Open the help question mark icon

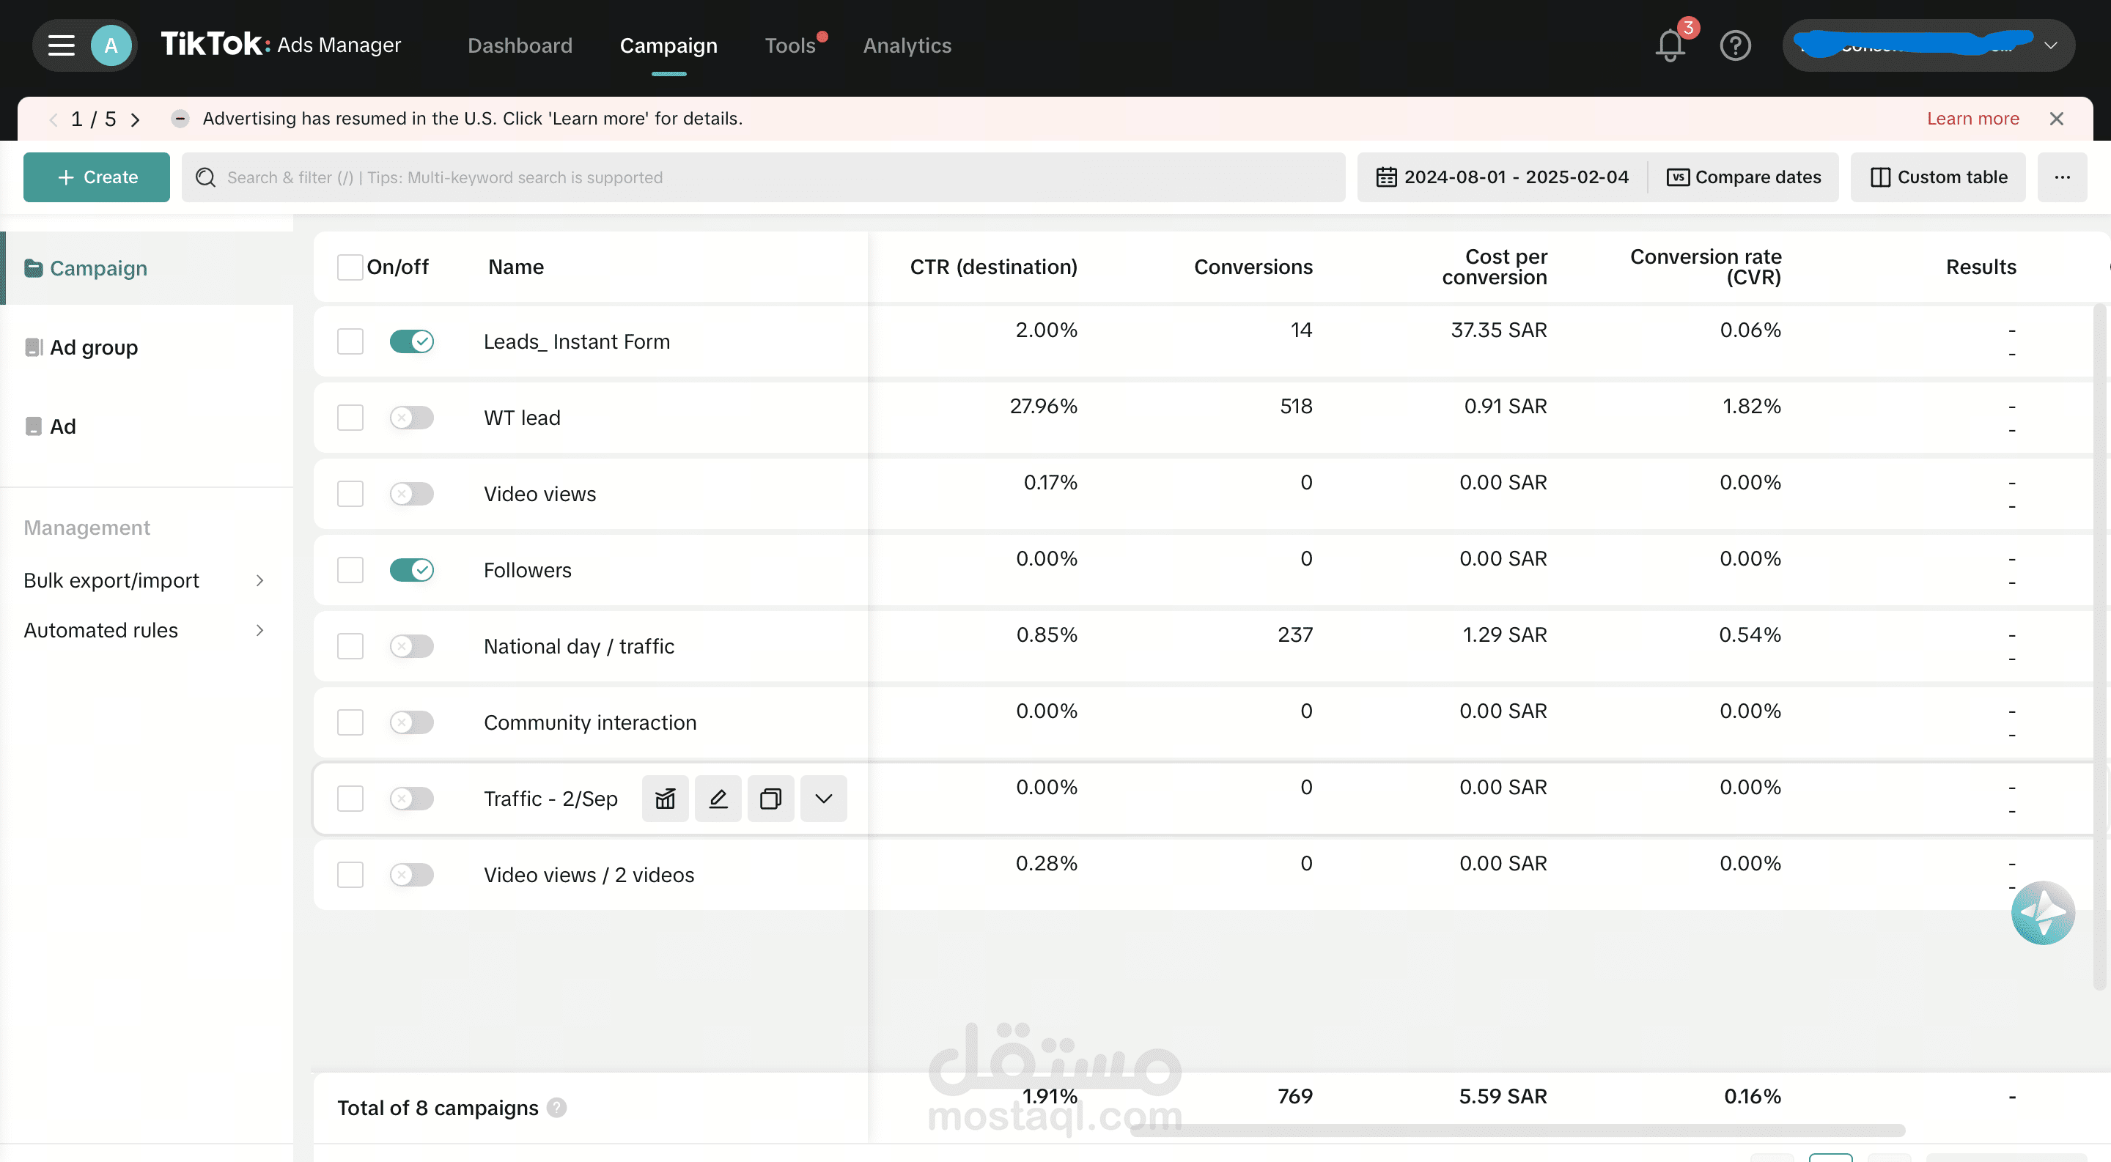pos(1736,45)
